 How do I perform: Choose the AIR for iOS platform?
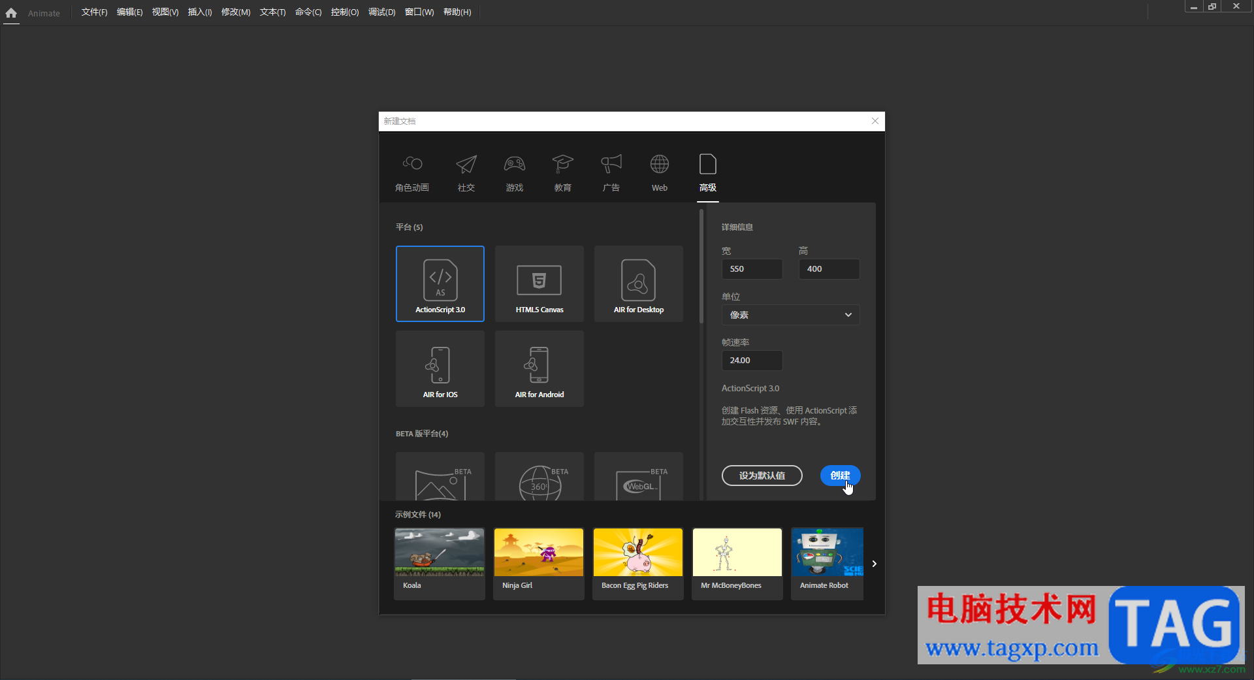[440, 368]
